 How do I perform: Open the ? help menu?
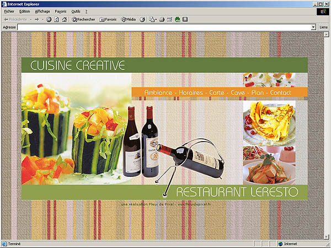click(x=86, y=12)
